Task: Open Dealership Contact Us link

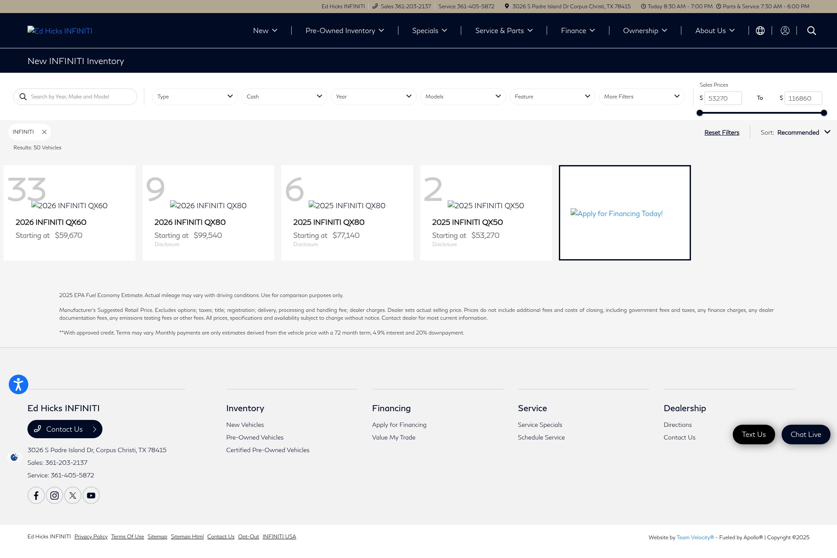Action: pos(680,437)
